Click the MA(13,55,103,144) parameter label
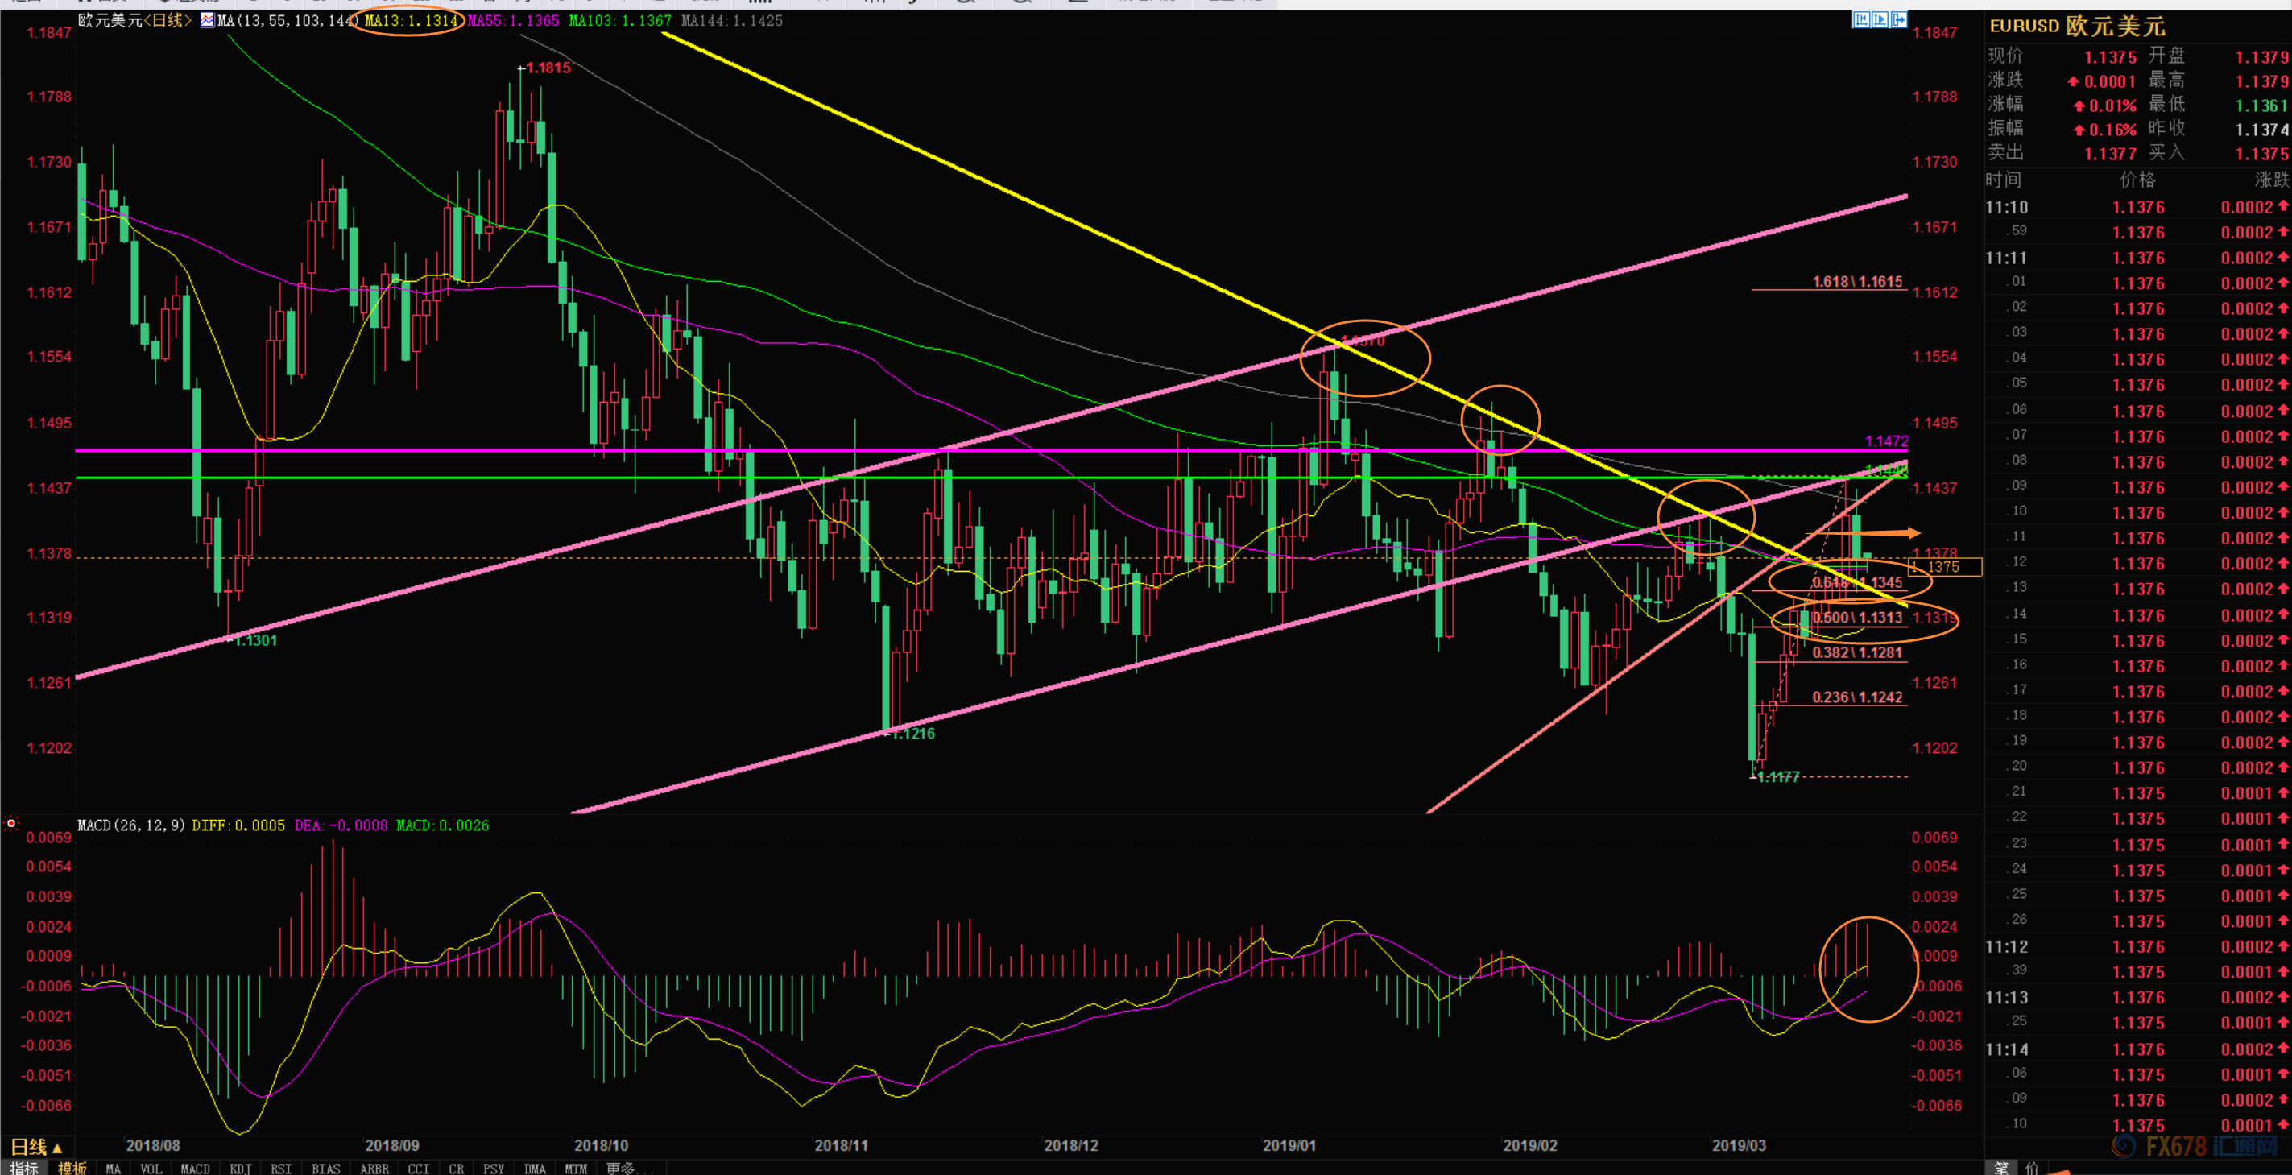The image size is (2292, 1175). (x=289, y=20)
